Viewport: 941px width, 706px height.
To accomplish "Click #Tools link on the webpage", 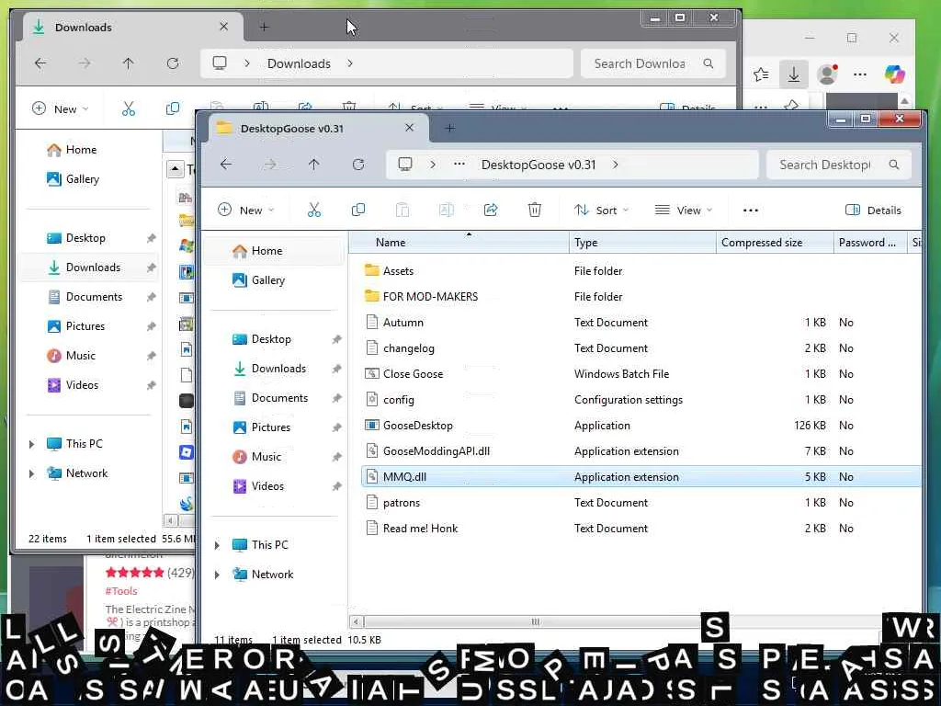I will tap(121, 591).
